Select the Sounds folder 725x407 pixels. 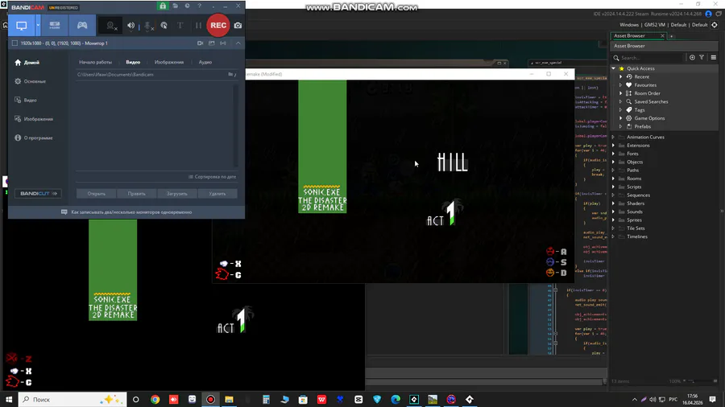click(635, 212)
